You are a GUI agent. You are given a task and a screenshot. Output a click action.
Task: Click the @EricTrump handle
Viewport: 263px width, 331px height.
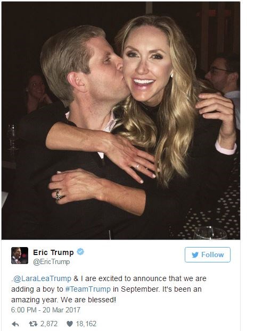tap(52, 262)
